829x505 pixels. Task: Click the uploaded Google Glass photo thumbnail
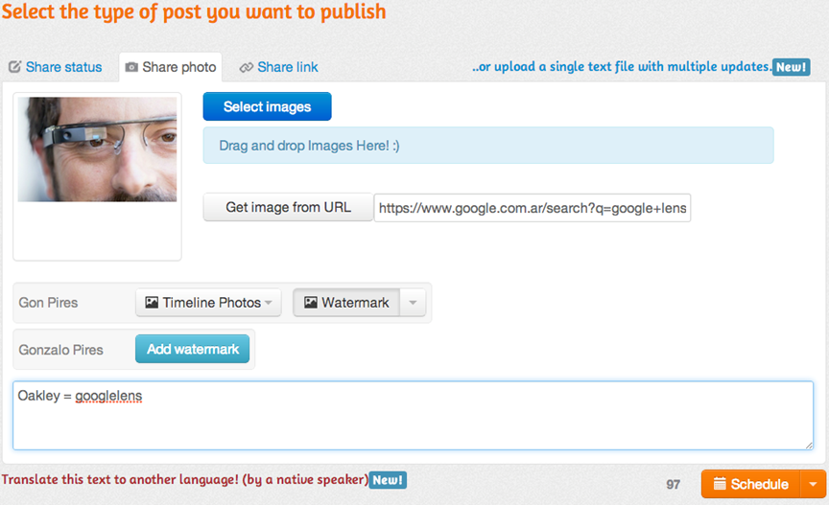97,149
